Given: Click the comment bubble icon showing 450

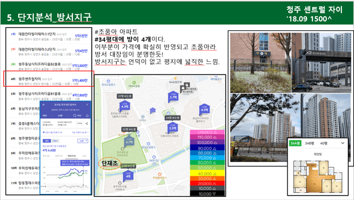Looking at the screenshot, I should pos(77,115).
